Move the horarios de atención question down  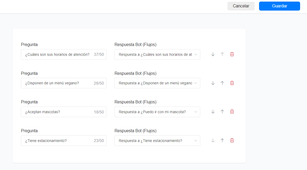point(213,54)
